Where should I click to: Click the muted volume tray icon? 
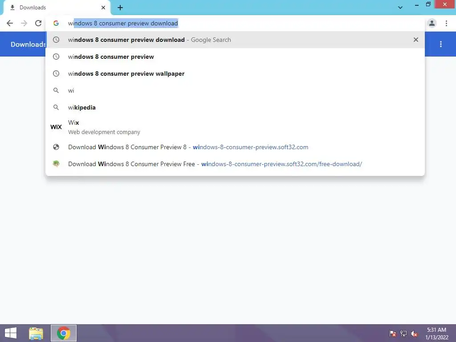(x=414, y=334)
